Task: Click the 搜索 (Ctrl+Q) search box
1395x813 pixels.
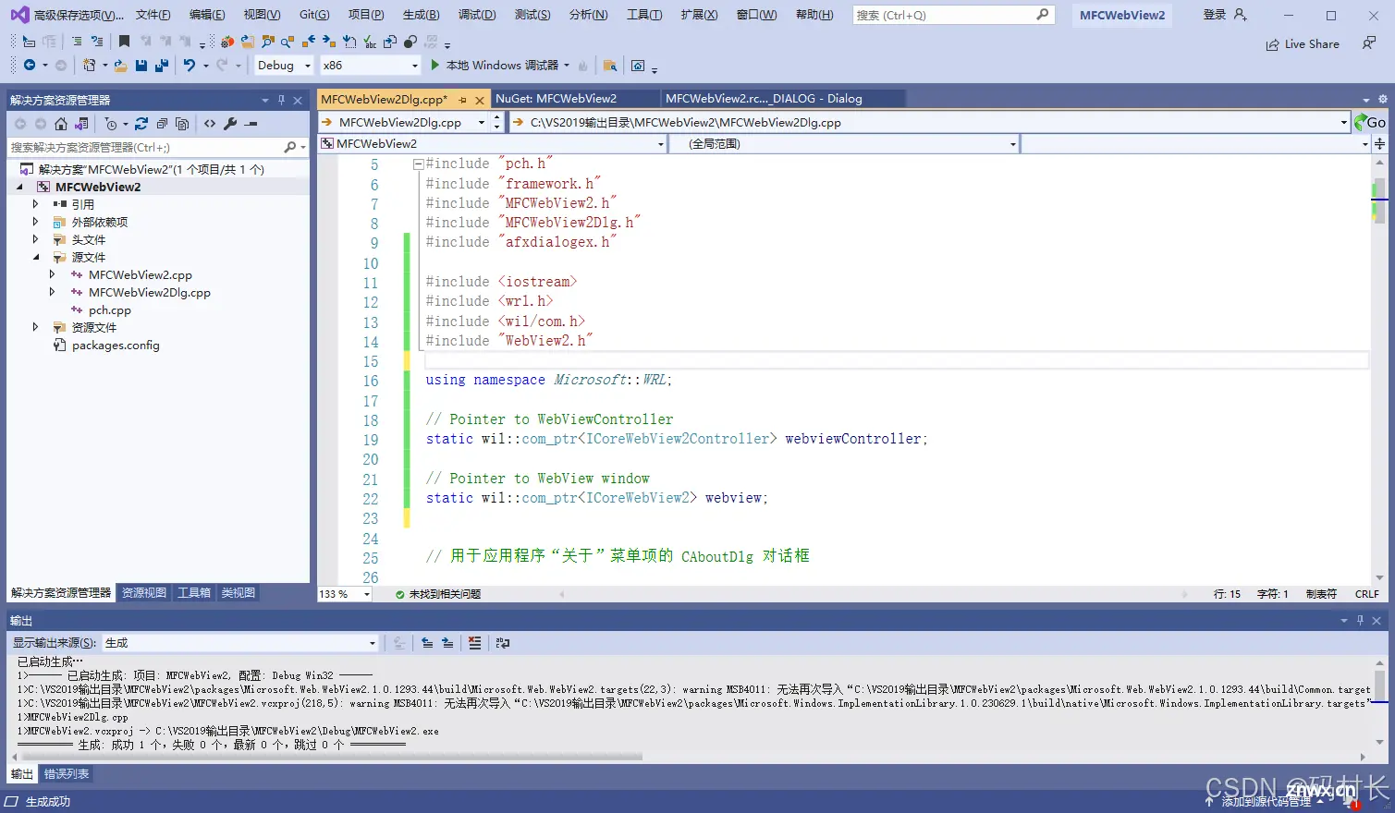Action: [952, 15]
